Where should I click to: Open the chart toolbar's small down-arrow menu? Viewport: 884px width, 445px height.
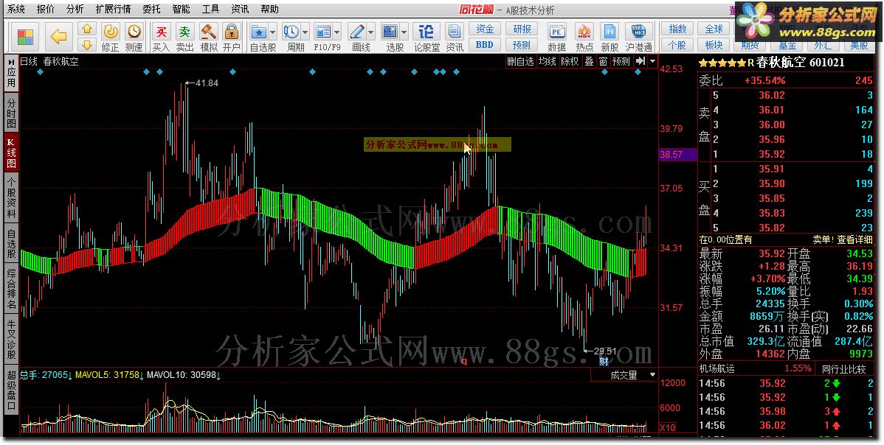tap(653, 61)
